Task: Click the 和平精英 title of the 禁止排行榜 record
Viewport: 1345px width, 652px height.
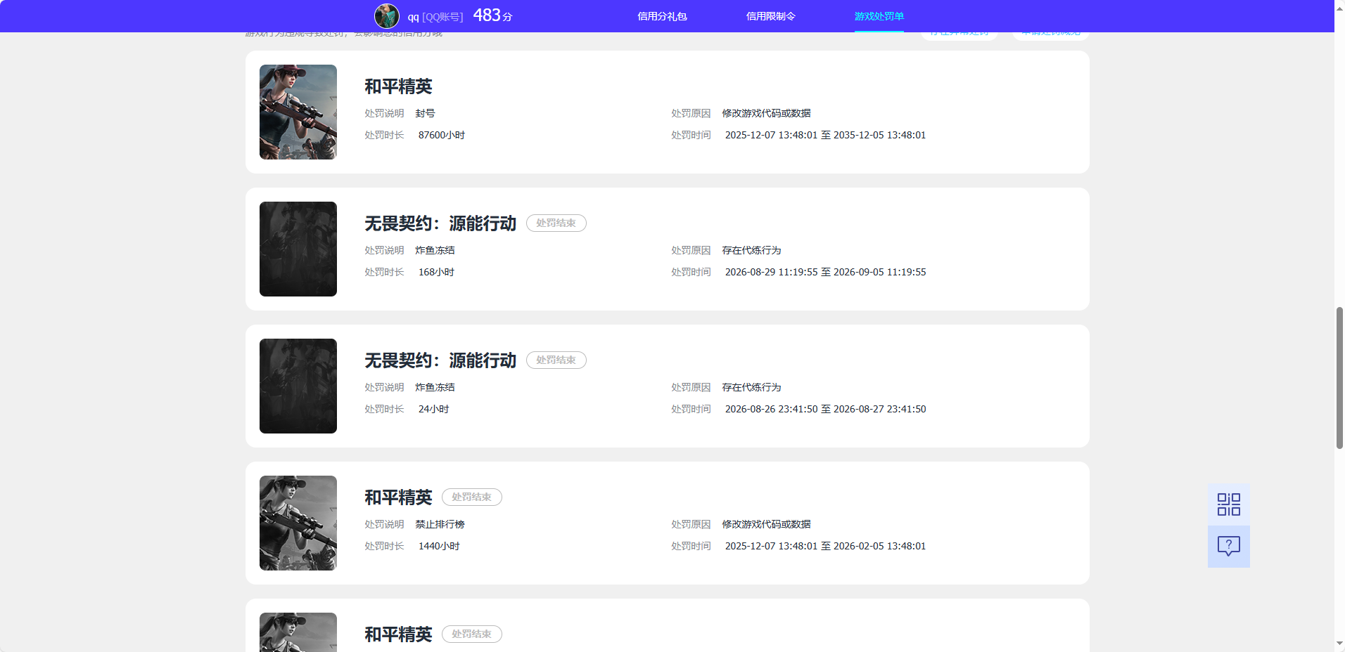Action: point(398,497)
